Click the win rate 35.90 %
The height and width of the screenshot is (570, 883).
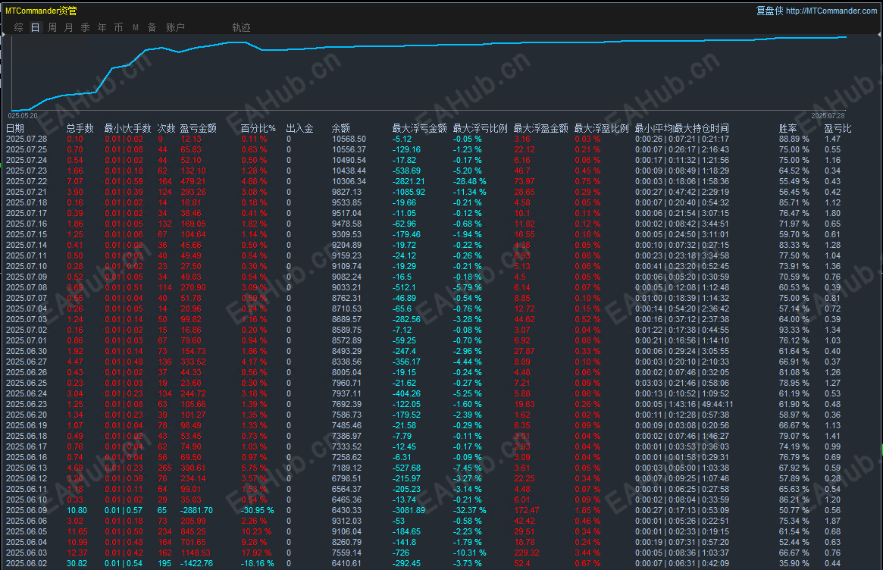(794, 563)
